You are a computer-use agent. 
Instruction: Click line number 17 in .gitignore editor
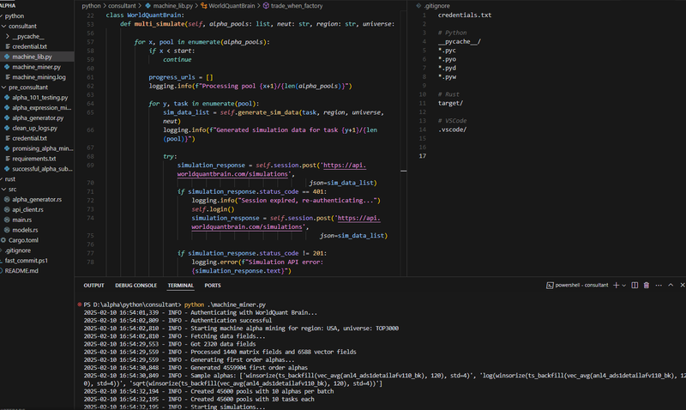click(422, 156)
